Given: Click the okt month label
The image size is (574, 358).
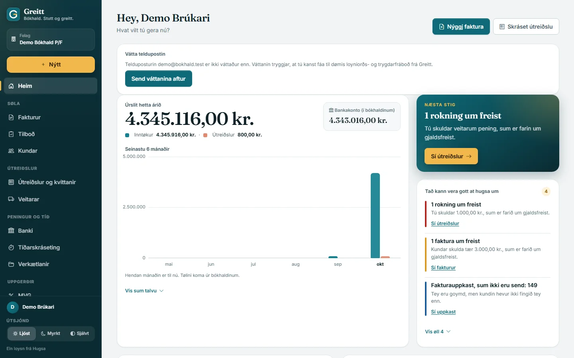Looking at the screenshot, I should tap(380, 264).
